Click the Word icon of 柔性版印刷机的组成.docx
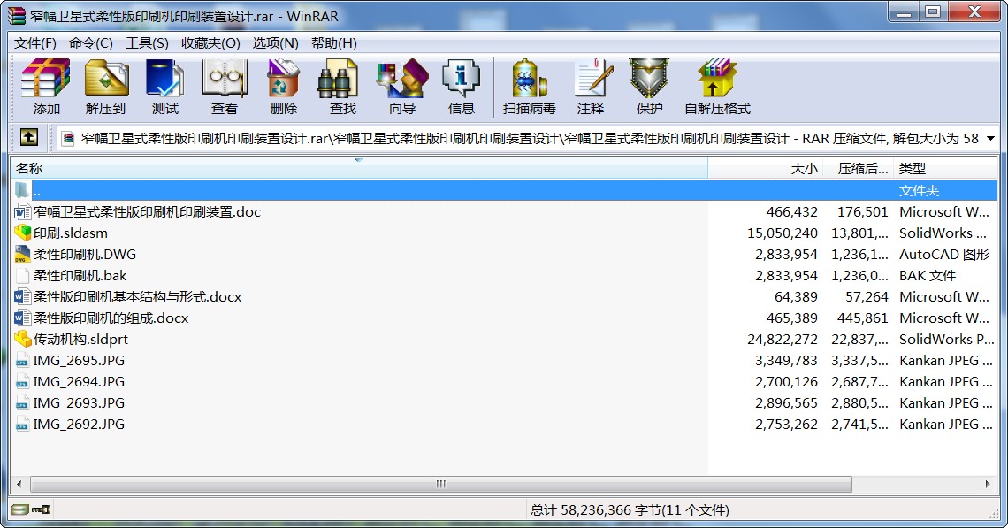 coord(22,318)
